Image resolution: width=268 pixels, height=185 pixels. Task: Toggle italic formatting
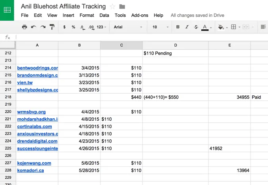tap(187, 27)
